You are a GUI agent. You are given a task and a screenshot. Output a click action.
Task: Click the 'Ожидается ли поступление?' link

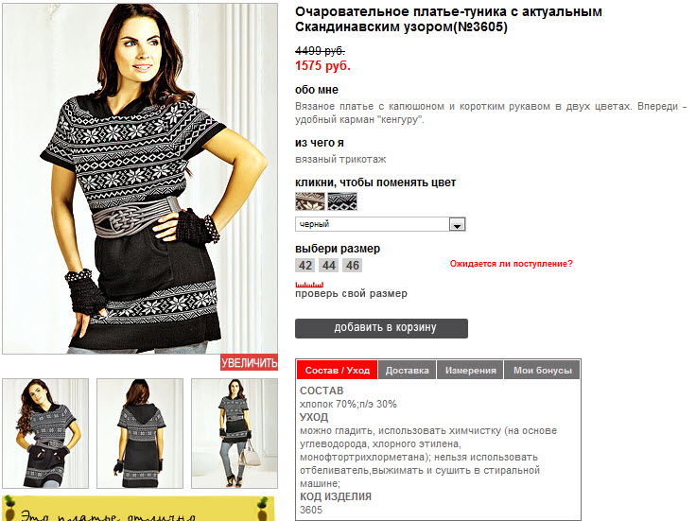[512, 264]
